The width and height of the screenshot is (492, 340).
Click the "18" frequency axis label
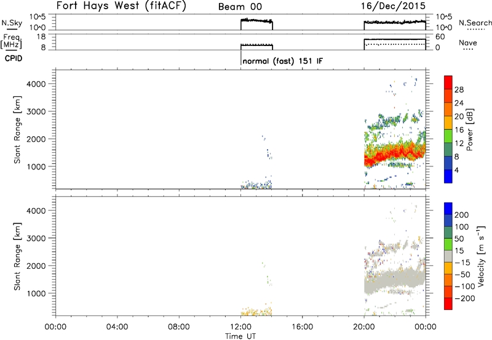point(41,37)
